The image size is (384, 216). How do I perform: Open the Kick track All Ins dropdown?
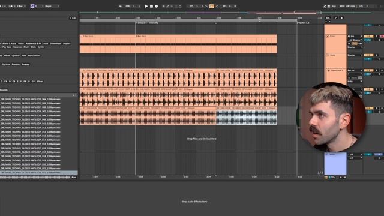tap(355, 36)
